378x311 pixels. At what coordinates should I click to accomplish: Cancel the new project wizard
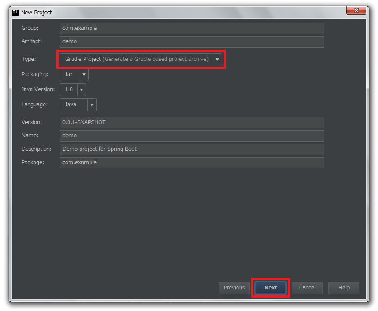coord(307,288)
